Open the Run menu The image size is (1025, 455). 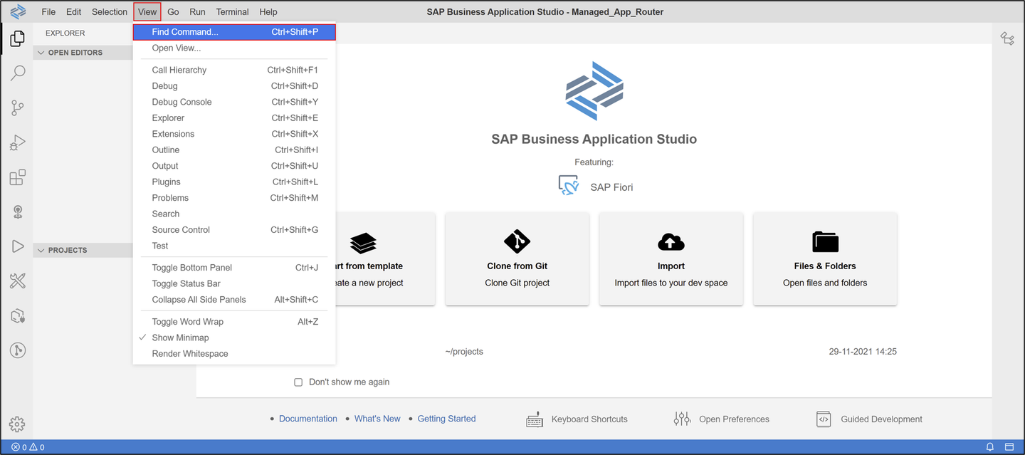(x=197, y=11)
